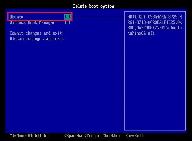Toggle the Windows Boot Manager checkbox
192x141 pixels.
[x=68, y=22]
